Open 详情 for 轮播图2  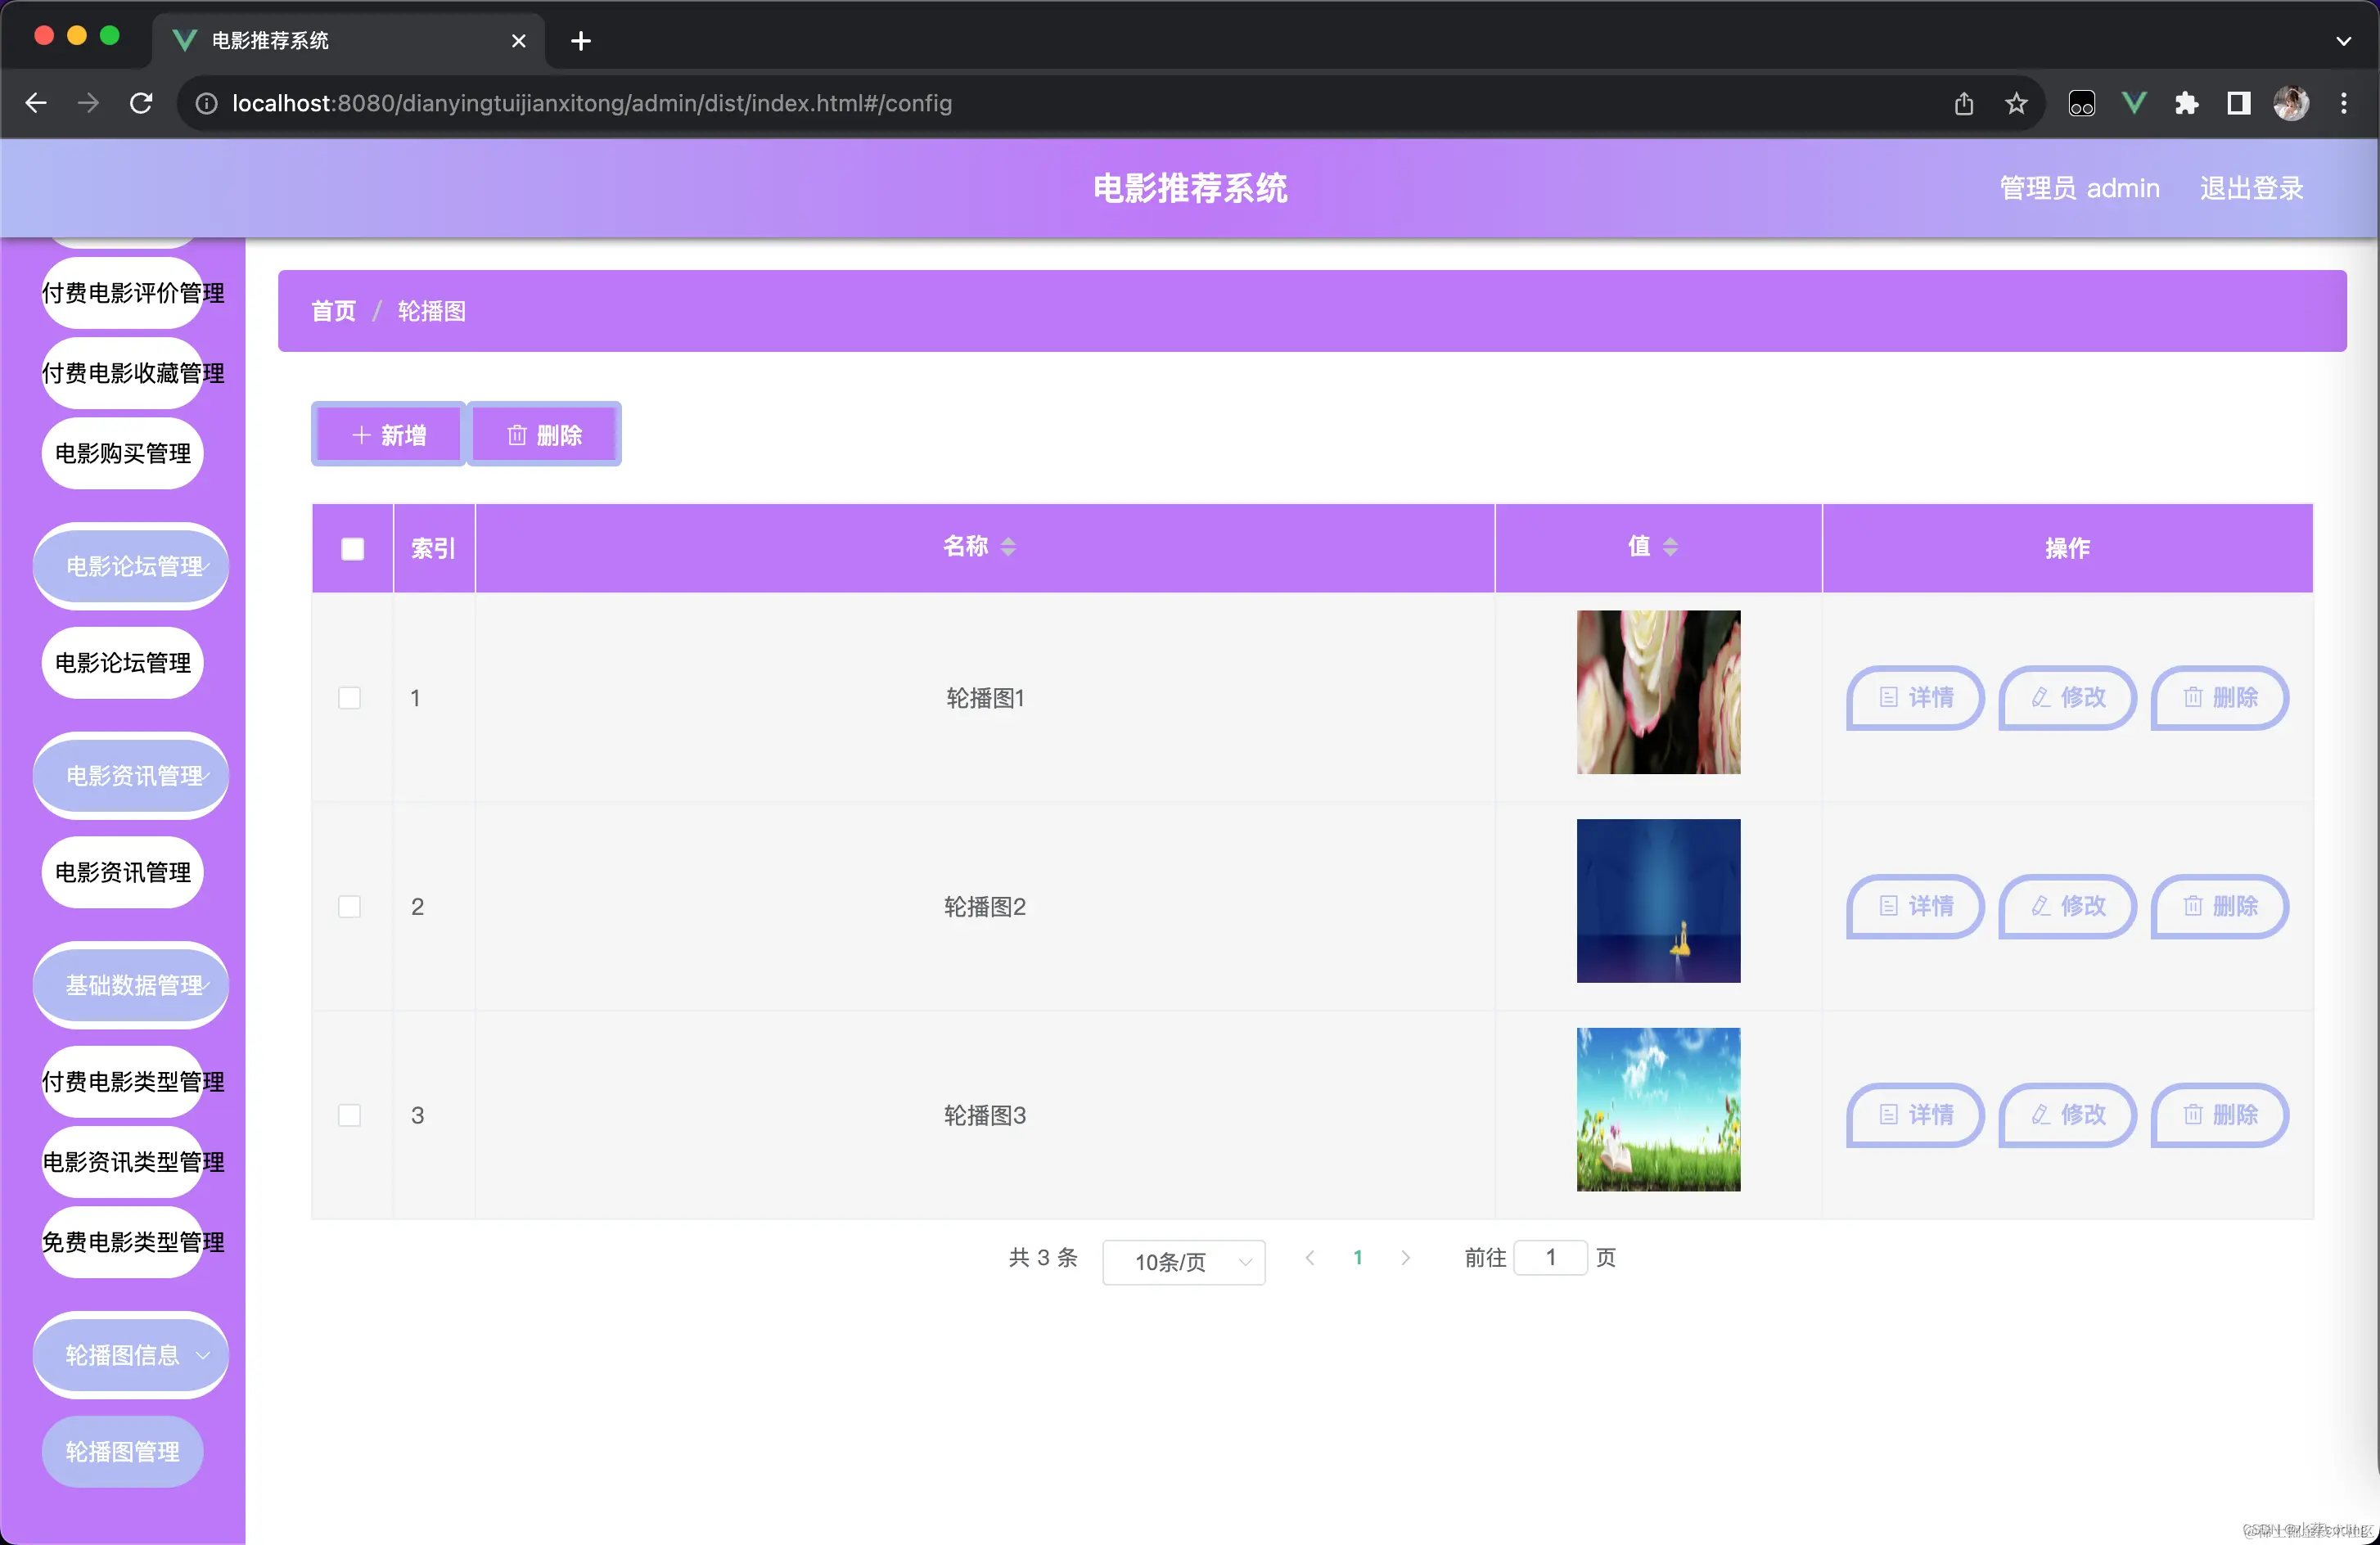click(x=1915, y=906)
